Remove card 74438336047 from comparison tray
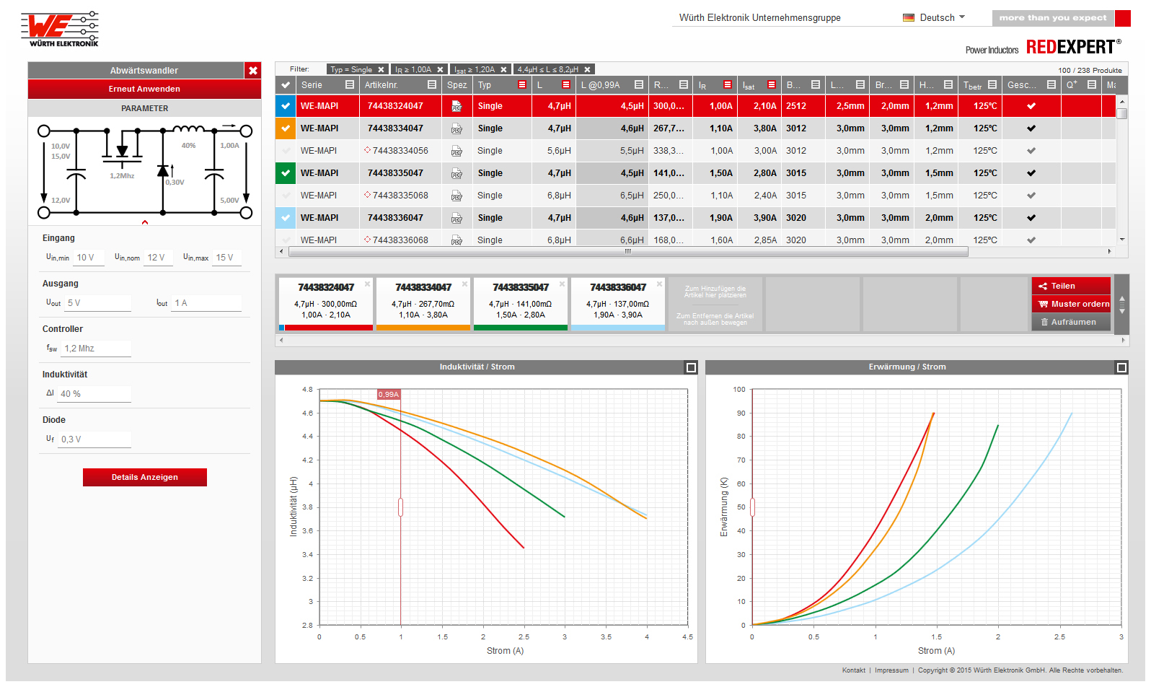Screen dimensions: 1151x687 tap(659, 284)
